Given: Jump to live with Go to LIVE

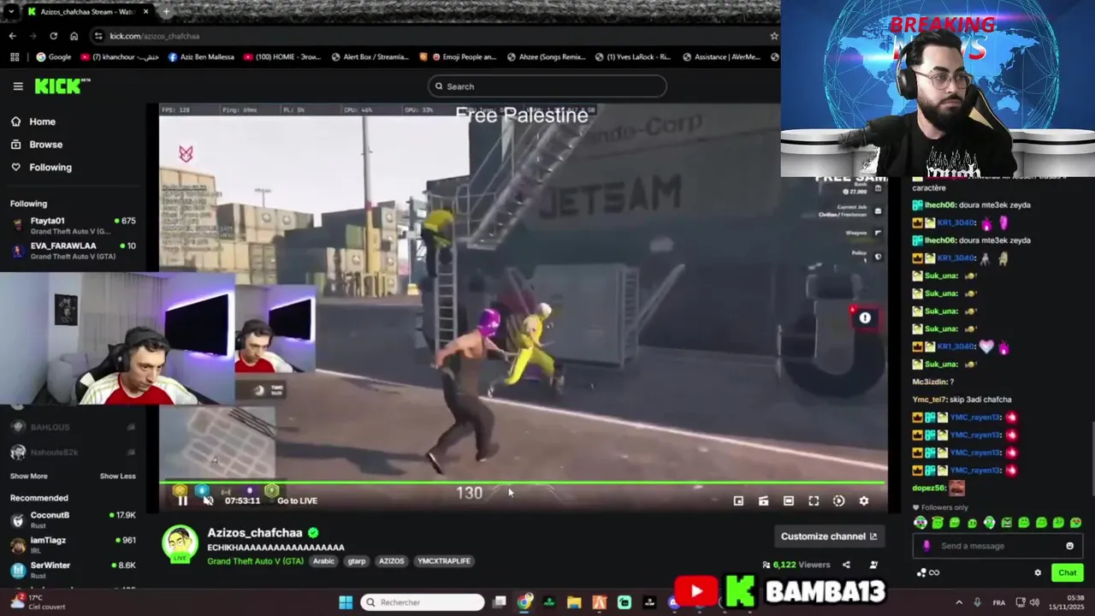Looking at the screenshot, I should tap(297, 500).
